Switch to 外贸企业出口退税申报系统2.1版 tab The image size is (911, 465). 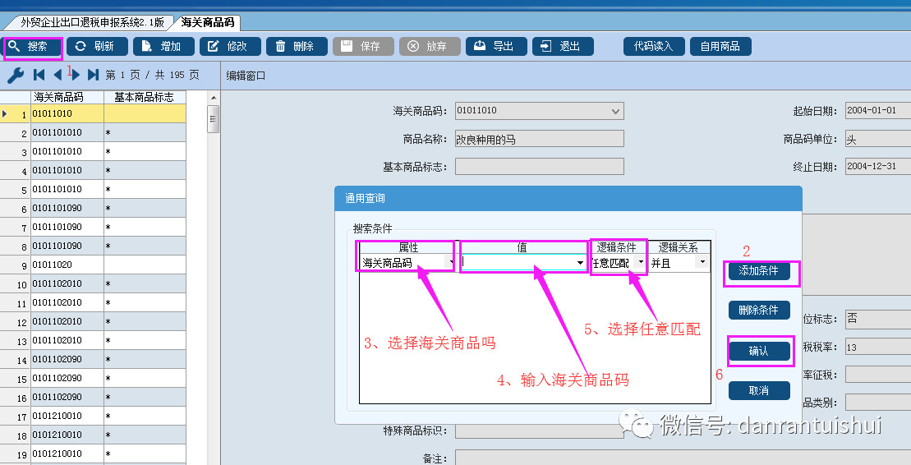click(x=92, y=23)
